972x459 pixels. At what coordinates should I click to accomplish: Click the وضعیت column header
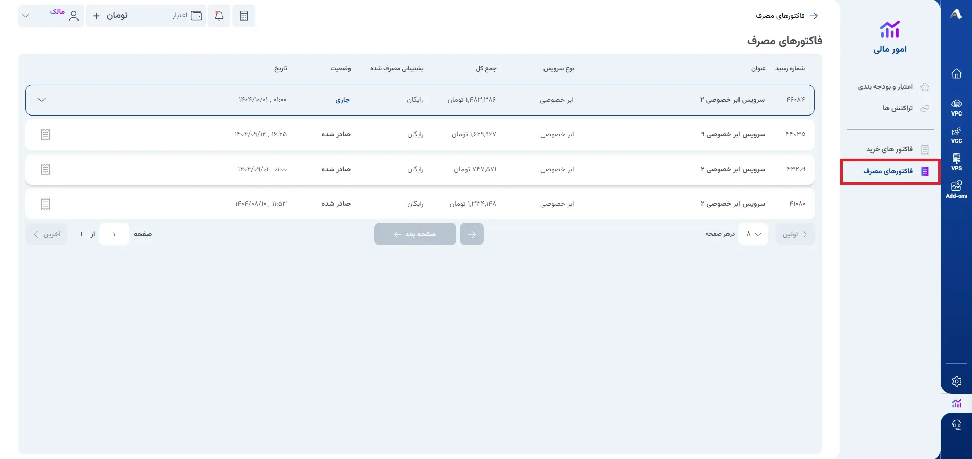(340, 68)
